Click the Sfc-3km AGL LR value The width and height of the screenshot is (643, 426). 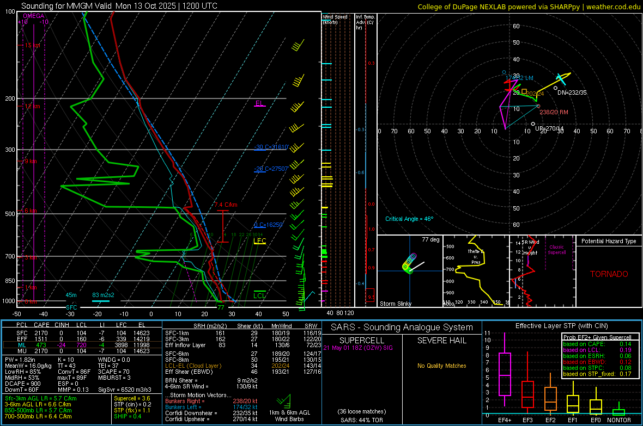(41, 398)
